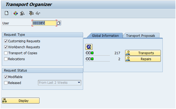Click the building transports icon in toolbar
Screen dimensions: 176x109
pyautogui.click(x=22, y=13)
